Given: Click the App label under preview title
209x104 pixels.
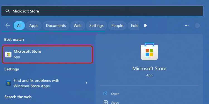Looking at the screenshot, I should point(149,75).
